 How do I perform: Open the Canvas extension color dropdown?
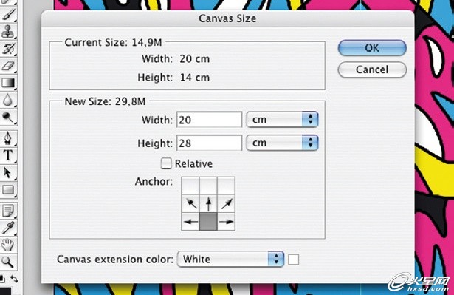pyautogui.click(x=230, y=259)
